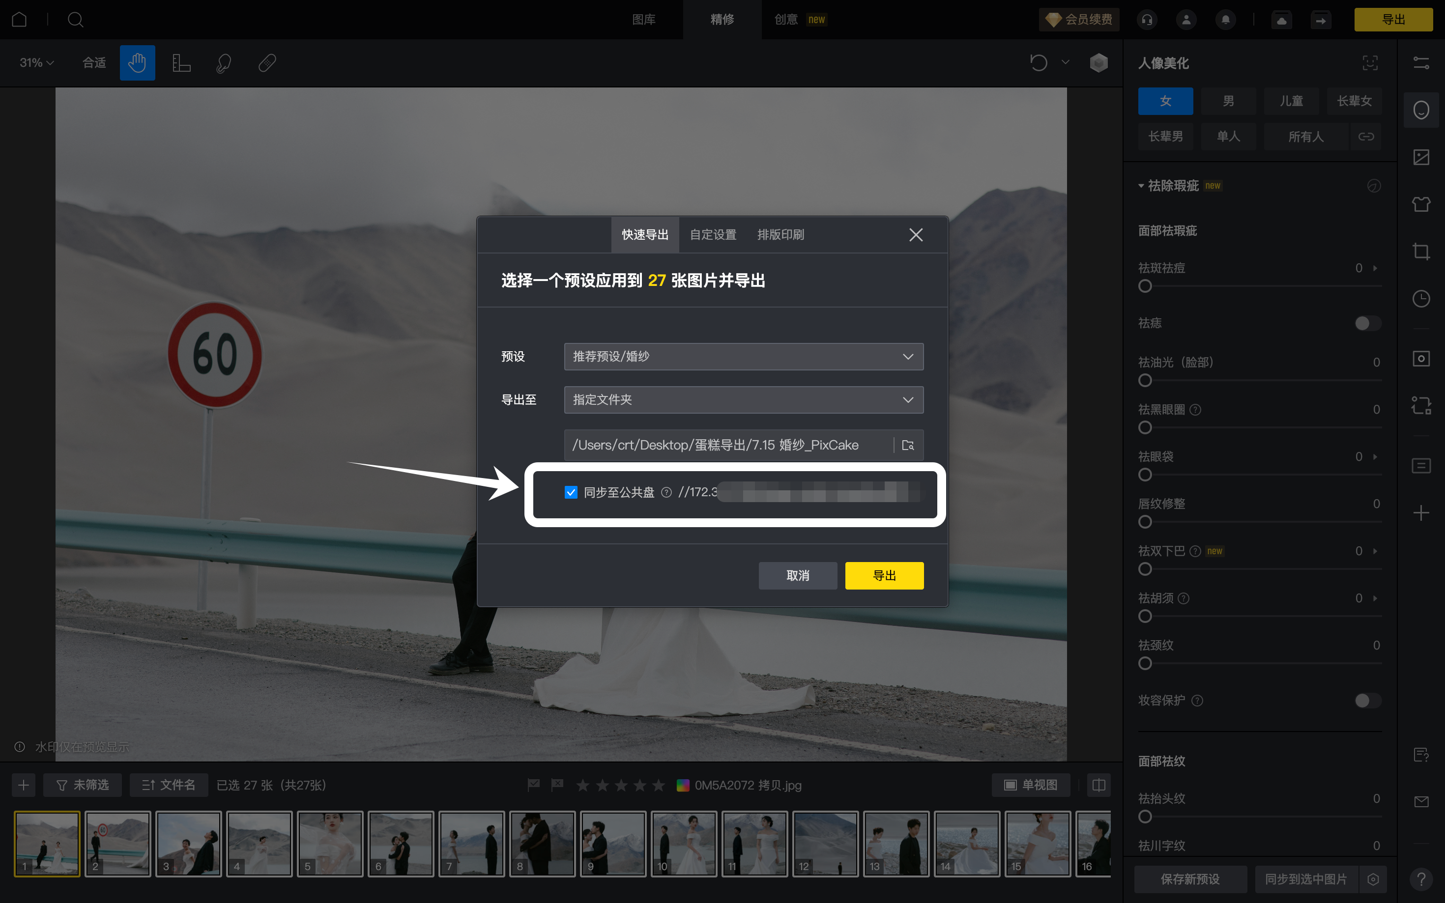Viewport: 1445px width, 903px height.
Task: Click the 祛斑祛痘 slider handle
Action: click(1145, 286)
